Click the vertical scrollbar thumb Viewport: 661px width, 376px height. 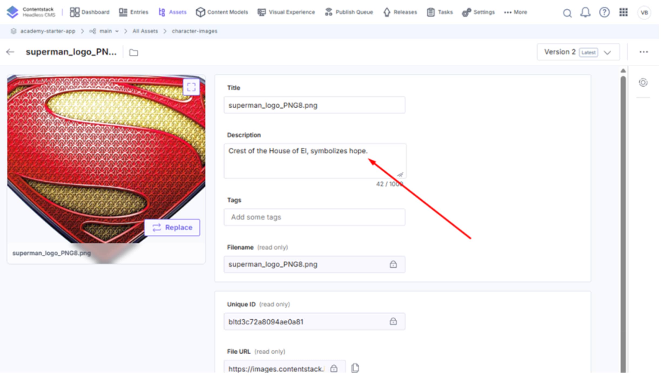623,224
